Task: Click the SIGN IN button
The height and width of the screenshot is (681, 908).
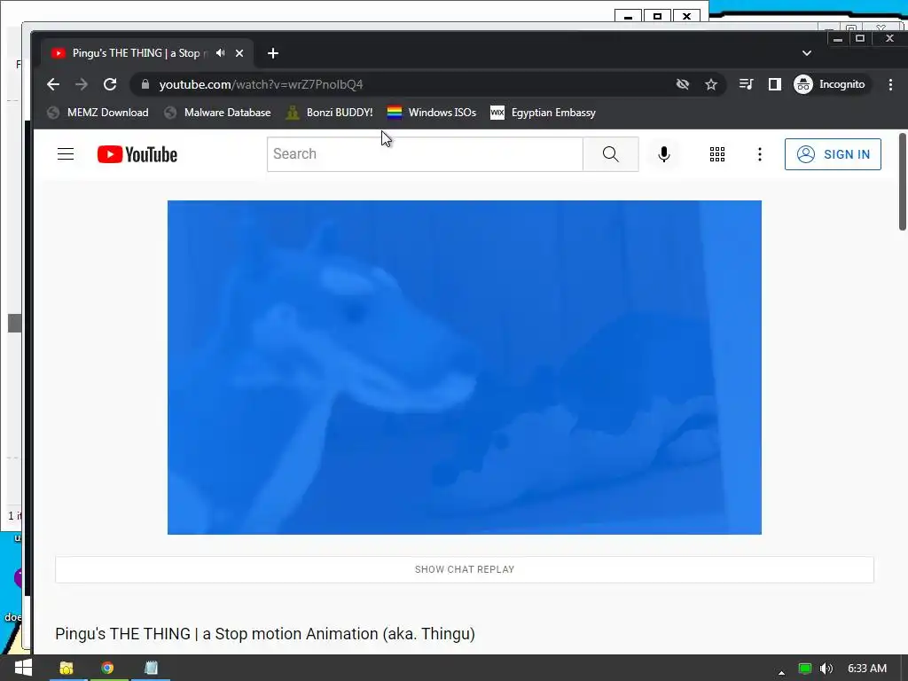Action: (x=833, y=154)
